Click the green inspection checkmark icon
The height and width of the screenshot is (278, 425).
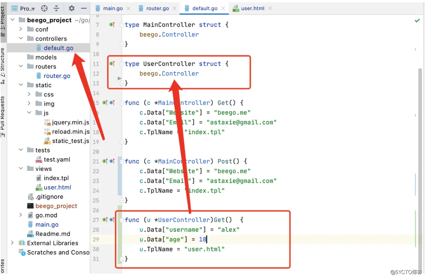[417, 21]
